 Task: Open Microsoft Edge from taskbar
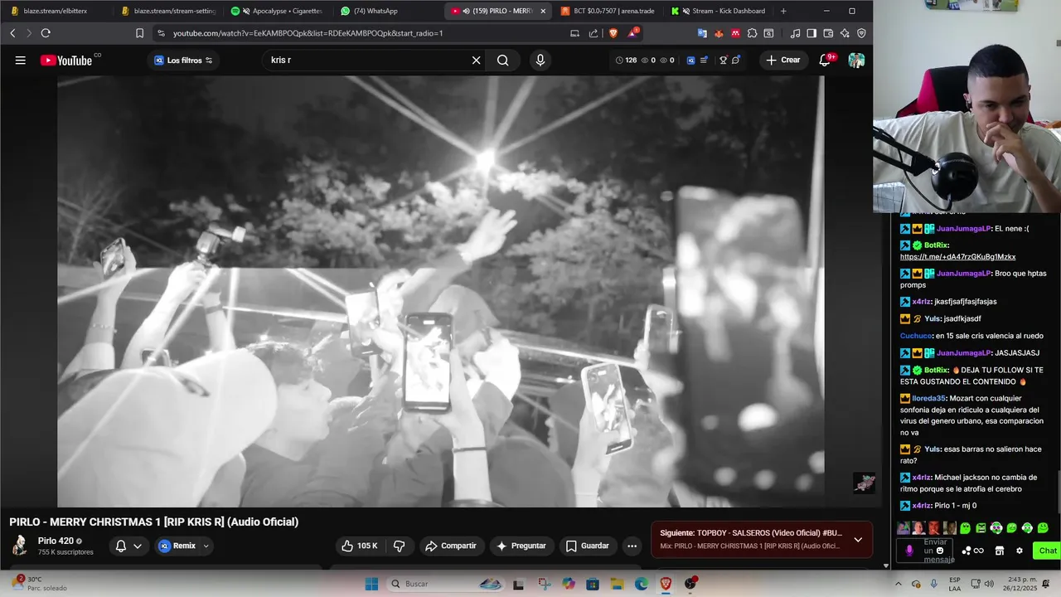coord(642,584)
